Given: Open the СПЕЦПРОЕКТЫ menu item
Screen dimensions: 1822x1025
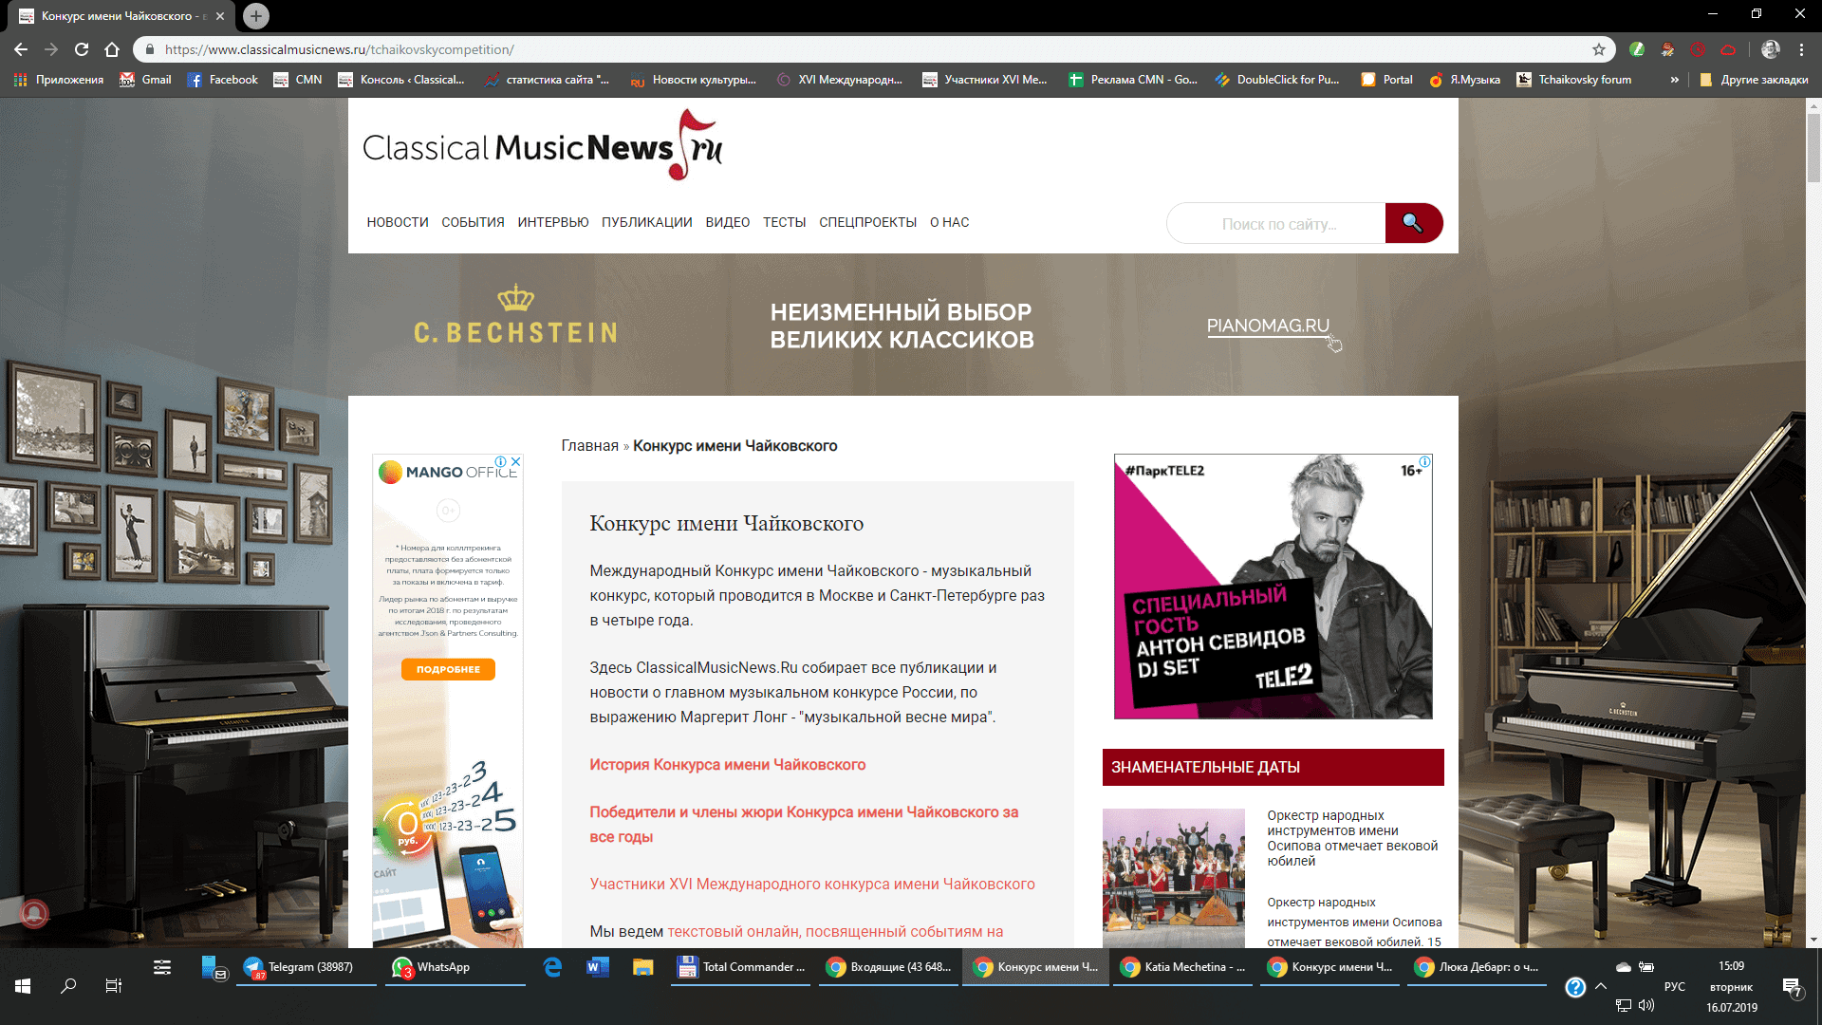Looking at the screenshot, I should (x=868, y=222).
